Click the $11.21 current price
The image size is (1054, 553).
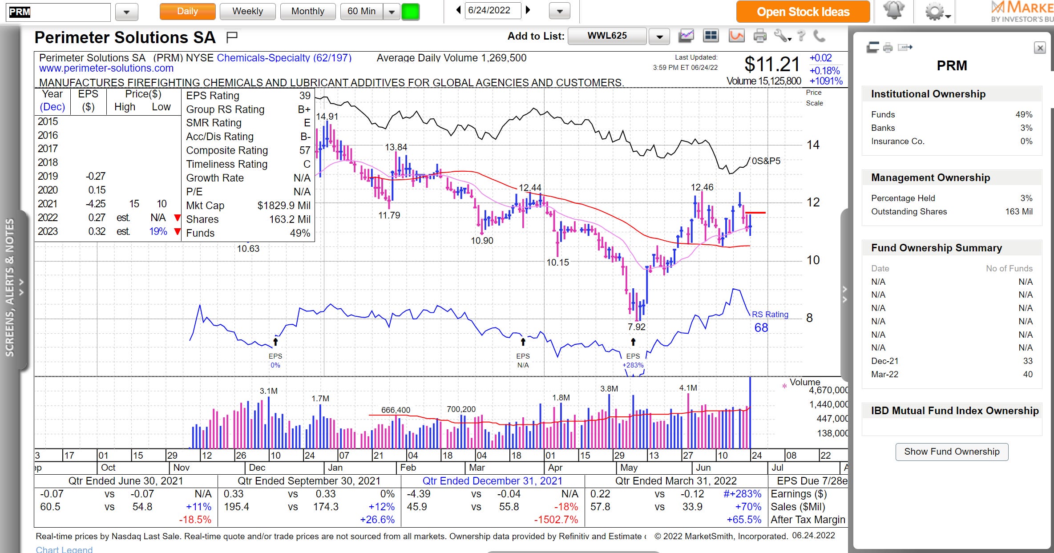(x=772, y=65)
